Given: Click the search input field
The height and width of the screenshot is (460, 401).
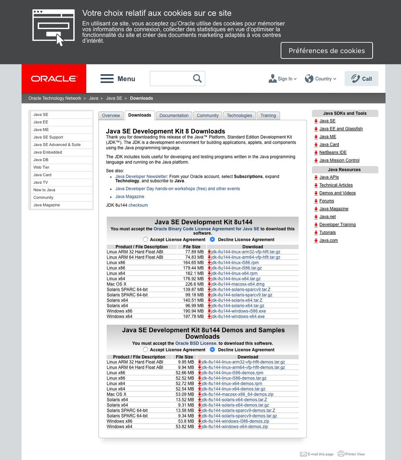Looking at the screenshot, I should [171, 79].
